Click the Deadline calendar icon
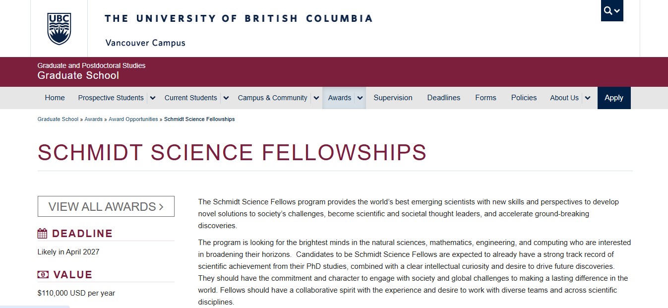The height and width of the screenshot is (308, 668). (x=43, y=234)
